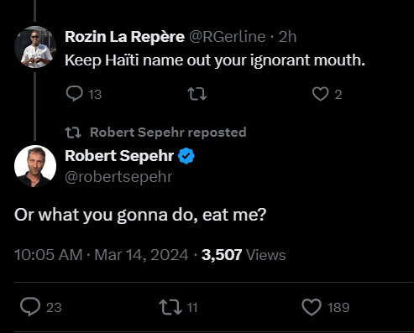The width and height of the screenshot is (414, 333).
Task: Like Robert Sepehr's tweet
Action: click(x=312, y=307)
